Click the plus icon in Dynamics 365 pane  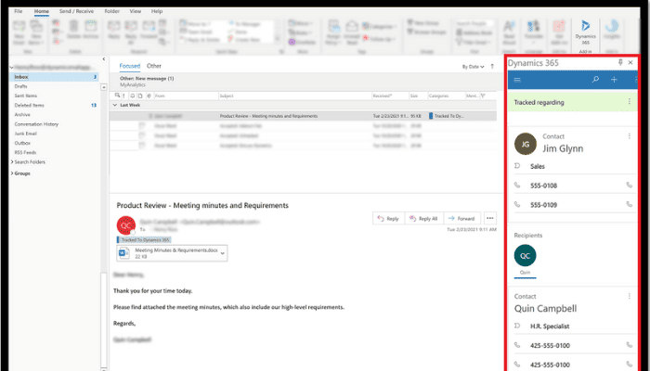(x=614, y=80)
